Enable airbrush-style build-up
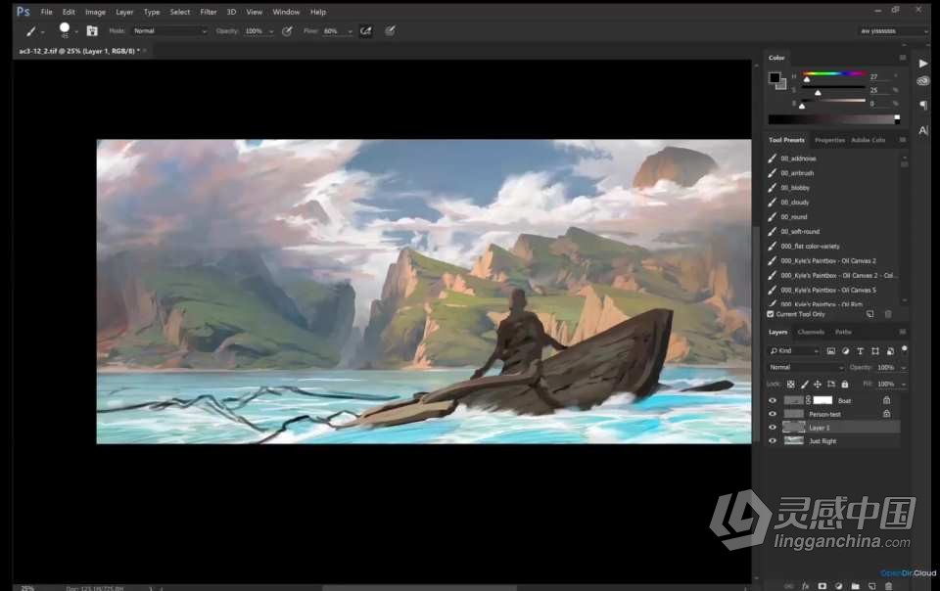Screen dimensions: 940x591 [x=365, y=31]
